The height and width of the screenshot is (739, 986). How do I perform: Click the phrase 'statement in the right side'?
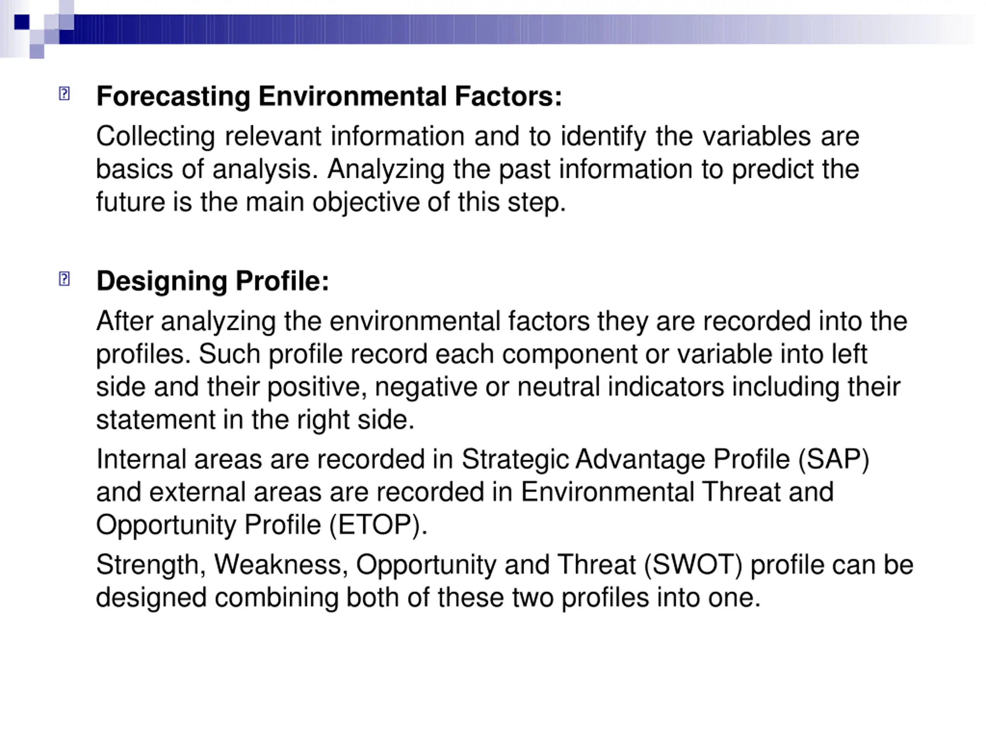(255, 420)
